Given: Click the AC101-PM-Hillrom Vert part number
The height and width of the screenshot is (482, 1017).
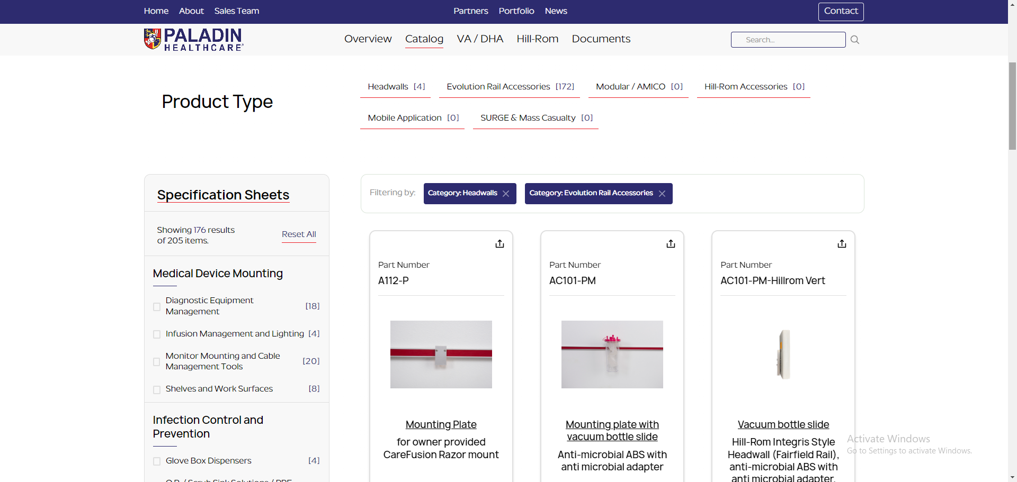Looking at the screenshot, I should click(773, 281).
